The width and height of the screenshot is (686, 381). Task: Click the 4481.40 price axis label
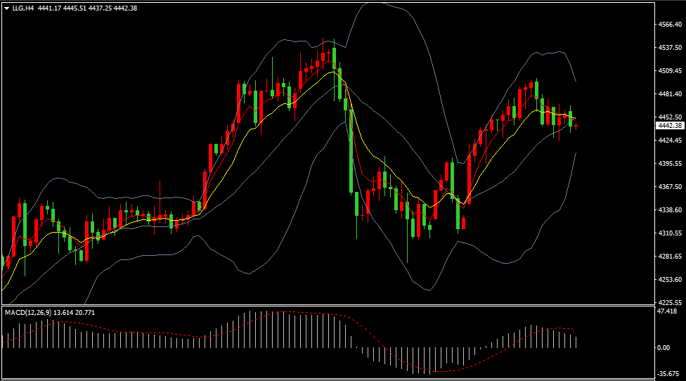click(x=668, y=94)
